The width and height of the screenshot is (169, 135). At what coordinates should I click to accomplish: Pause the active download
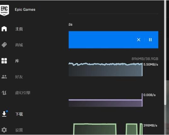tap(150, 40)
